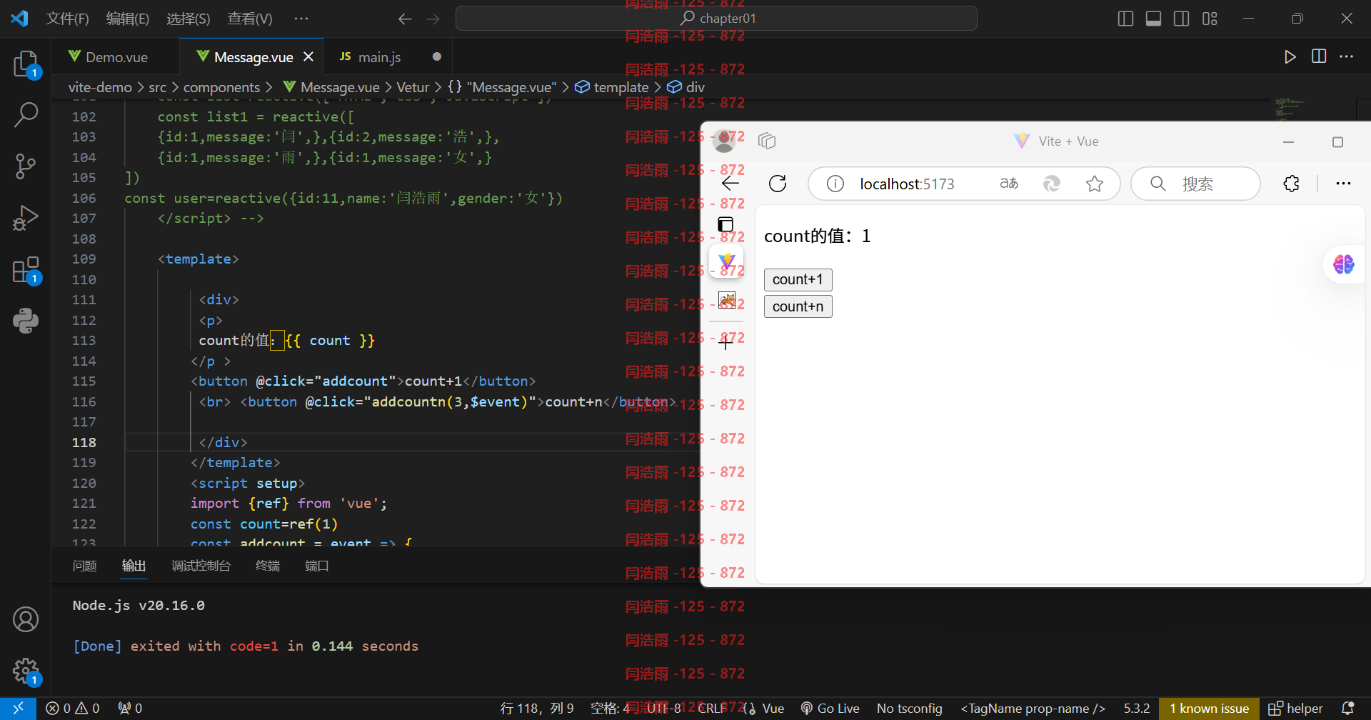
Task: Toggle the primary side bar layout
Action: (1125, 19)
